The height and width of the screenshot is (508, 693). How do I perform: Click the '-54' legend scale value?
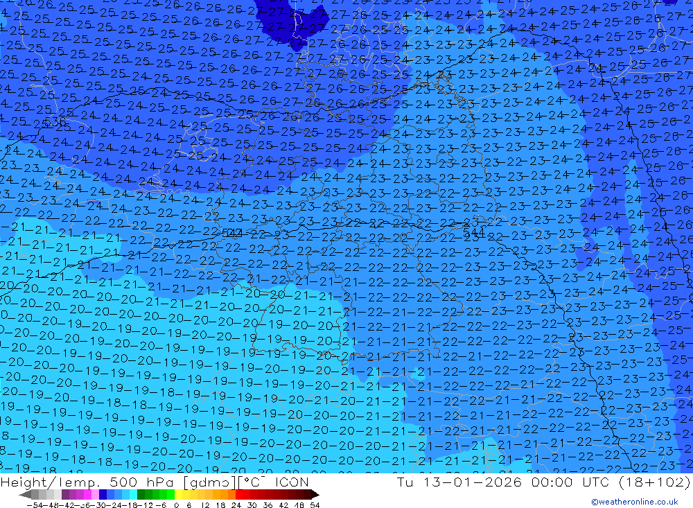[35, 505]
